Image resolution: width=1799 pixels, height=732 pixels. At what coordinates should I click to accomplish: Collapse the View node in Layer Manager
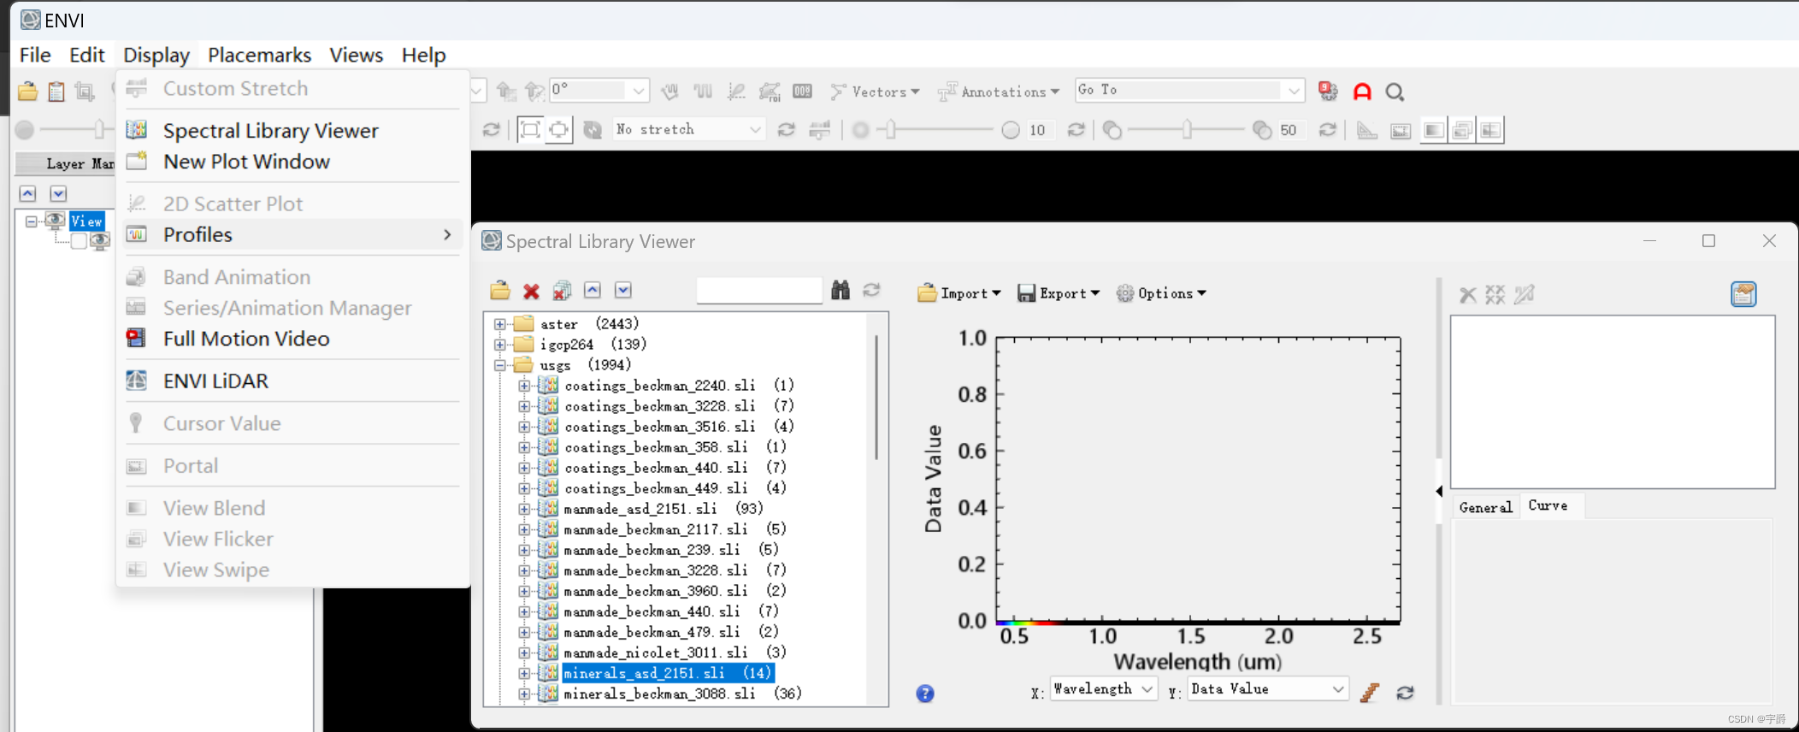31,221
